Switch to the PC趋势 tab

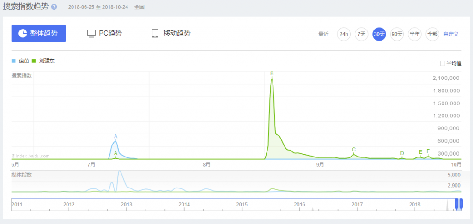(x=110, y=33)
